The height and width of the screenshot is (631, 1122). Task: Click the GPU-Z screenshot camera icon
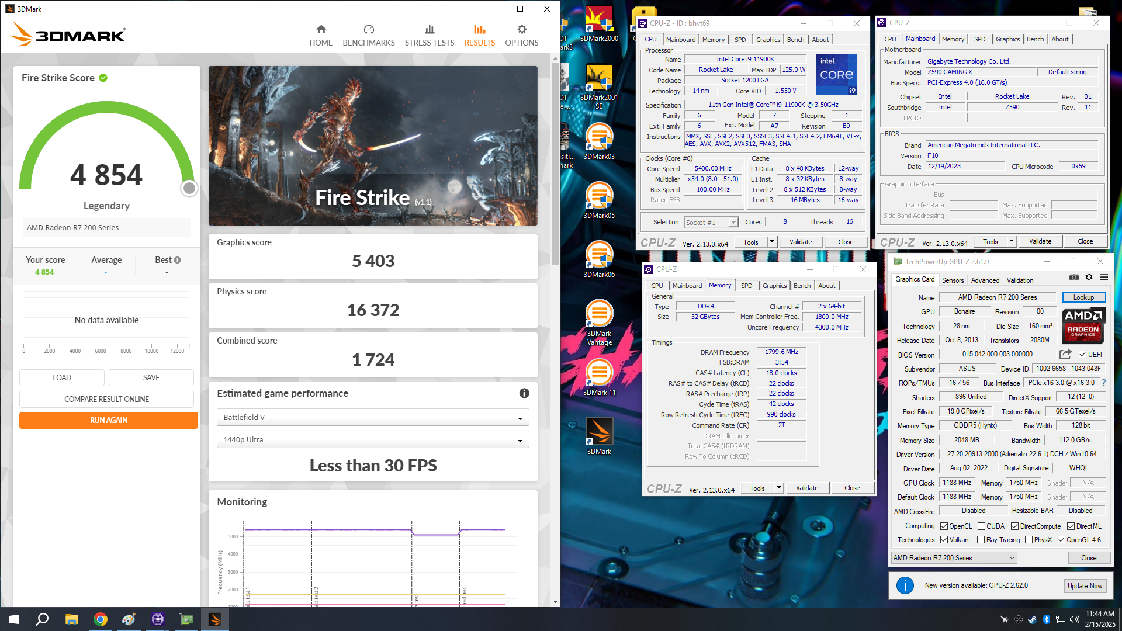(1074, 278)
